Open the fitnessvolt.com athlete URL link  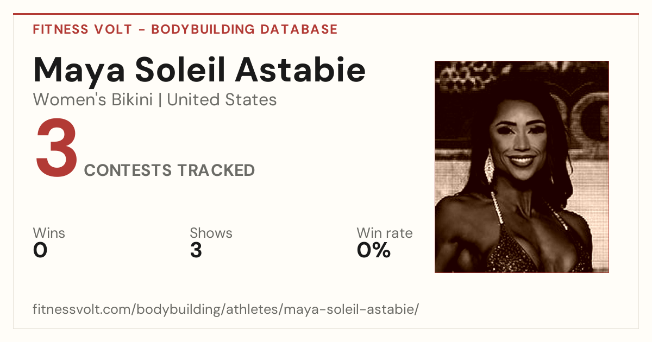(x=226, y=310)
